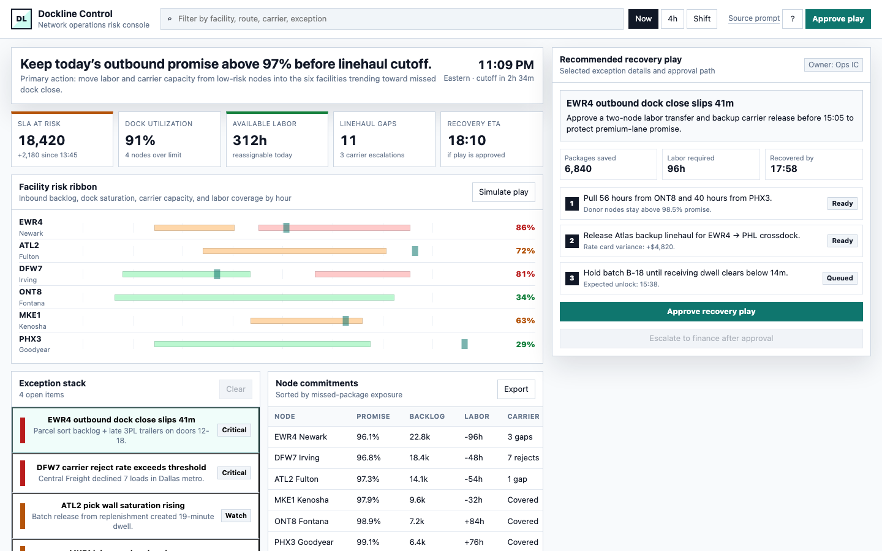Select the Available labor 312h card
The image size is (882, 551).
(277, 139)
